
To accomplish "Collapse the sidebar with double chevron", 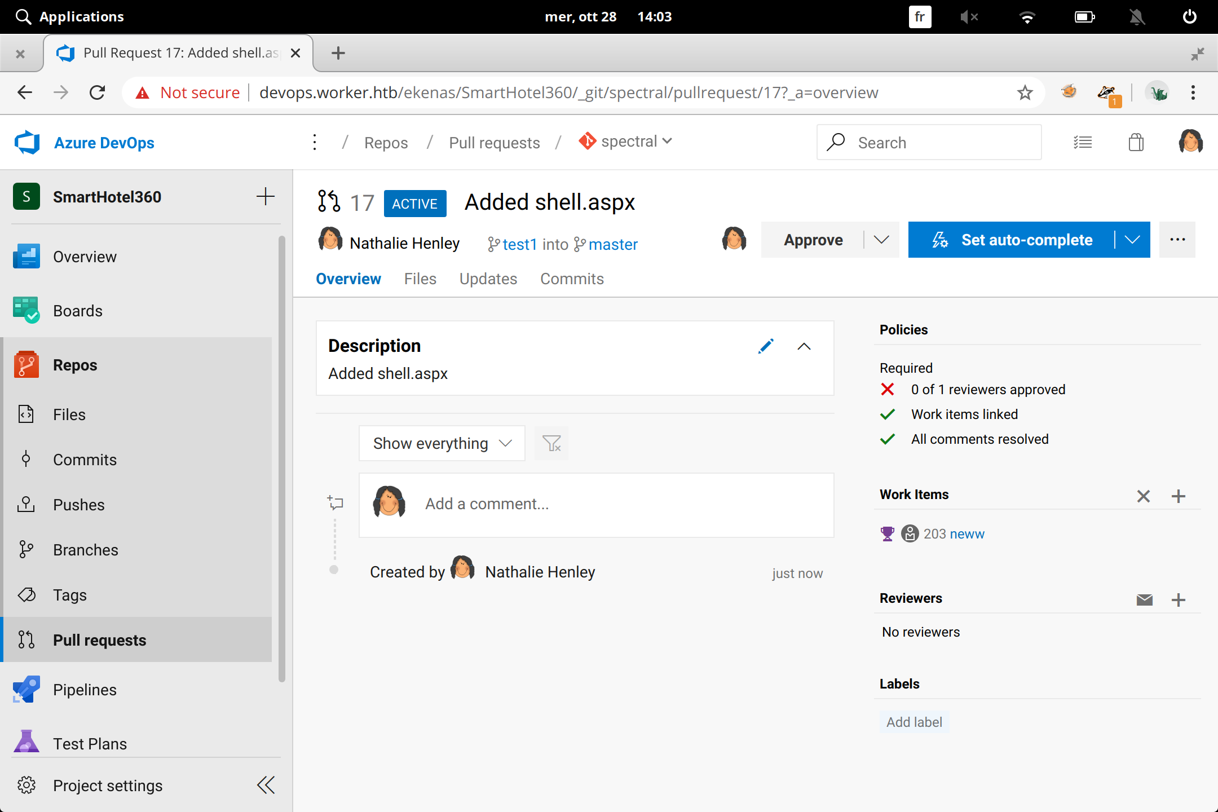I will click(x=266, y=785).
